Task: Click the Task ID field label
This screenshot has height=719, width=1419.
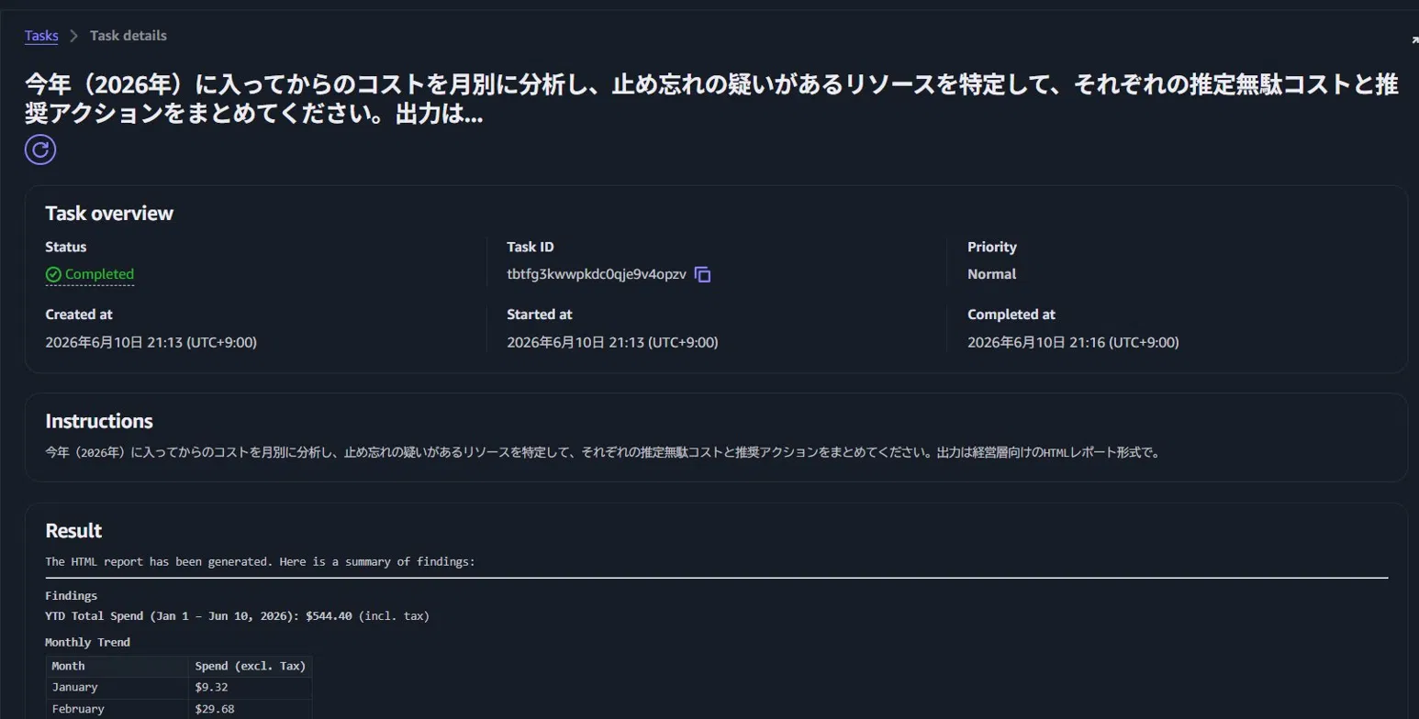Action: (x=531, y=247)
